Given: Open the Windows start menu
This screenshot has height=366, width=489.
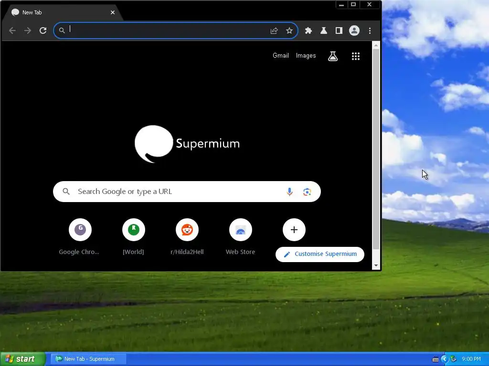Looking at the screenshot, I should [x=22, y=359].
